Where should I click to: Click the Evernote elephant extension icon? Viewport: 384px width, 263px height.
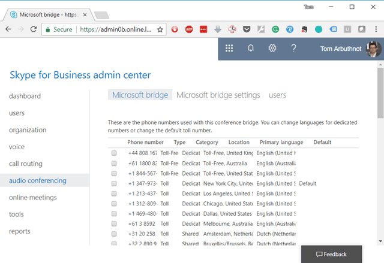304,29
